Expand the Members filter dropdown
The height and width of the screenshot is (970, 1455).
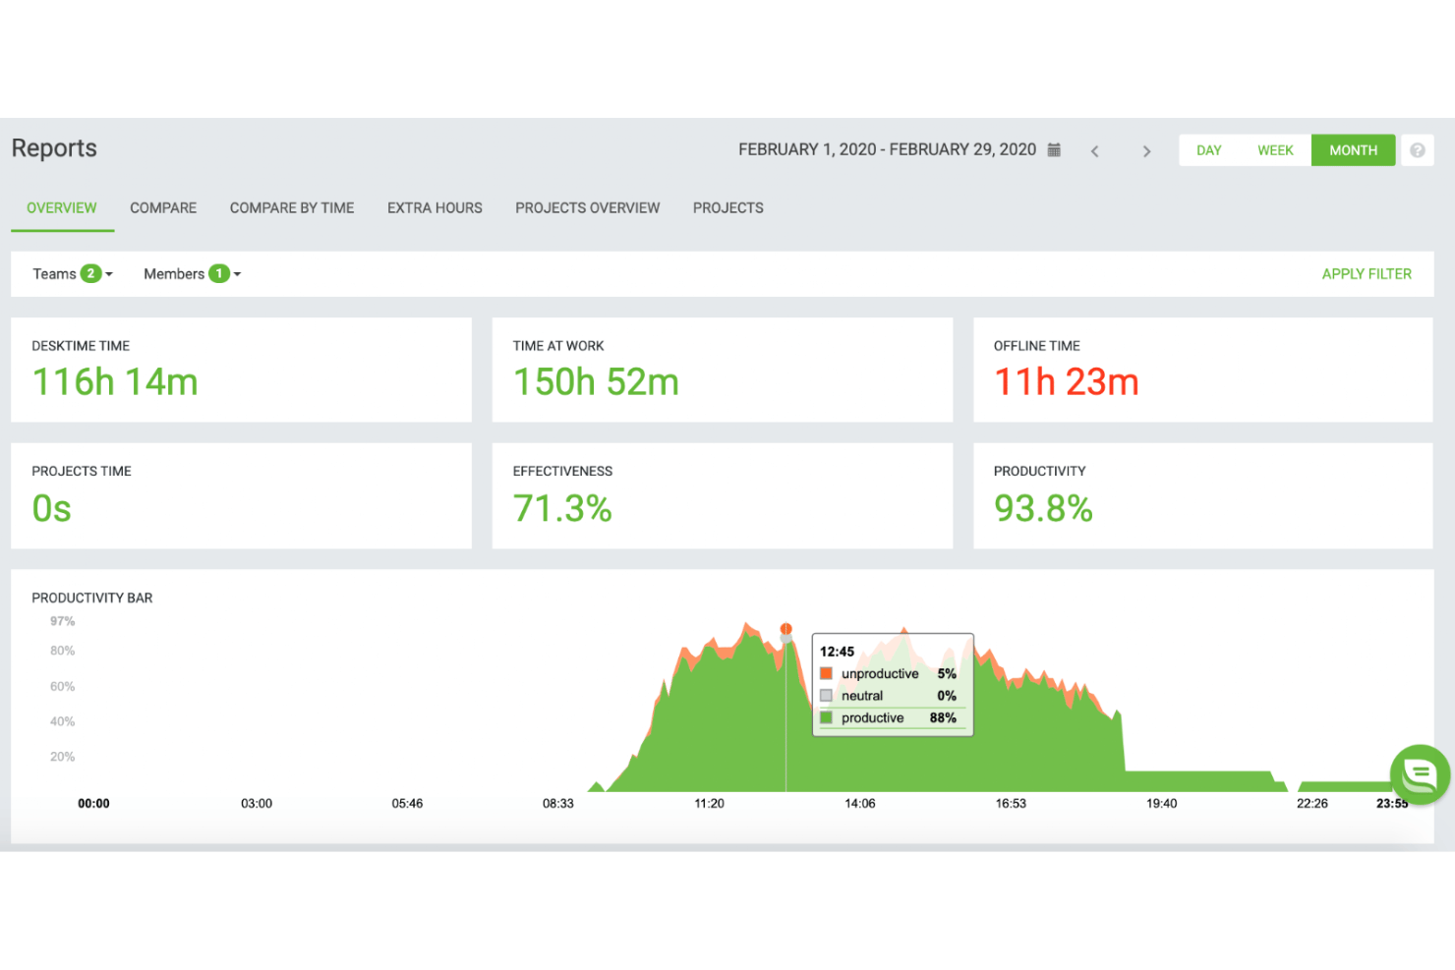point(193,274)
